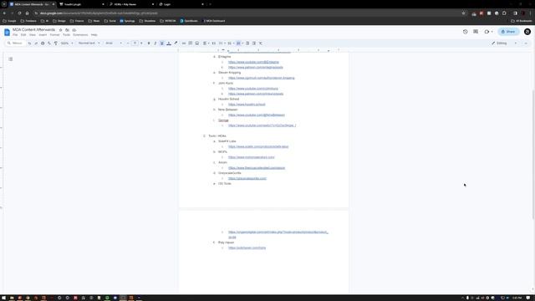Open the Format menu

54,35
